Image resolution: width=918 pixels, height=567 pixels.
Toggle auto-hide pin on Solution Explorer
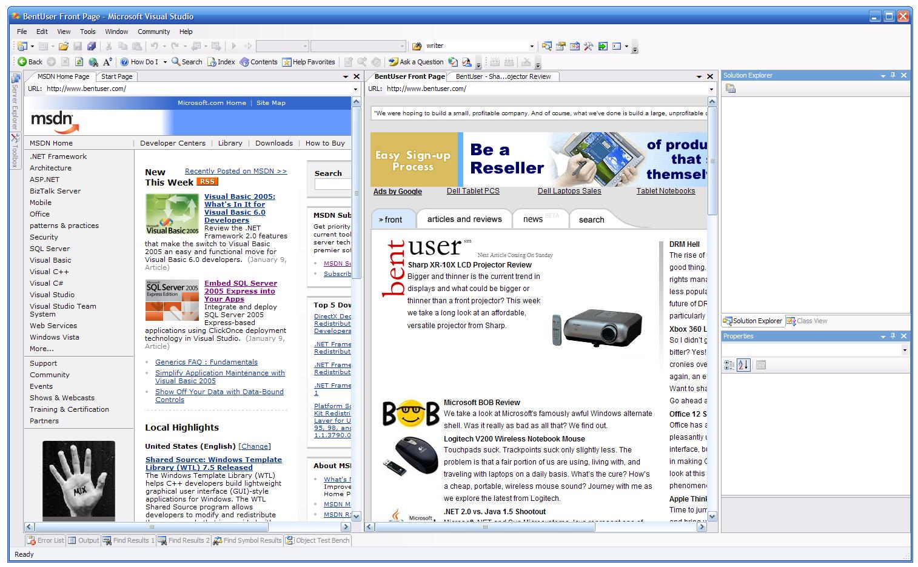tap(893, 75)
